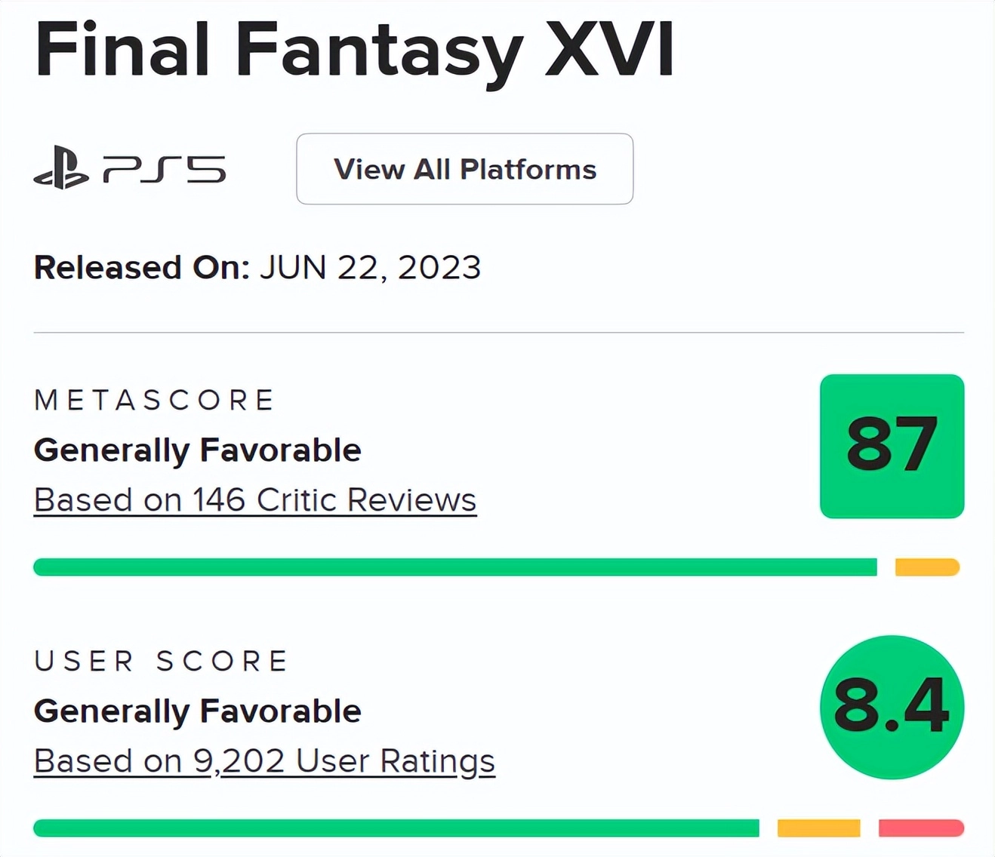Click the PS5 wordmark
The height and width of the screenshot is (857, 995).
pyautogui.click(x=165, y=169)
